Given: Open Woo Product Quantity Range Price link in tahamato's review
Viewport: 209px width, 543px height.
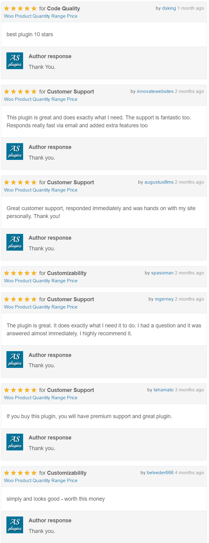Looking at the screenshot, I should tap(41, 398).
